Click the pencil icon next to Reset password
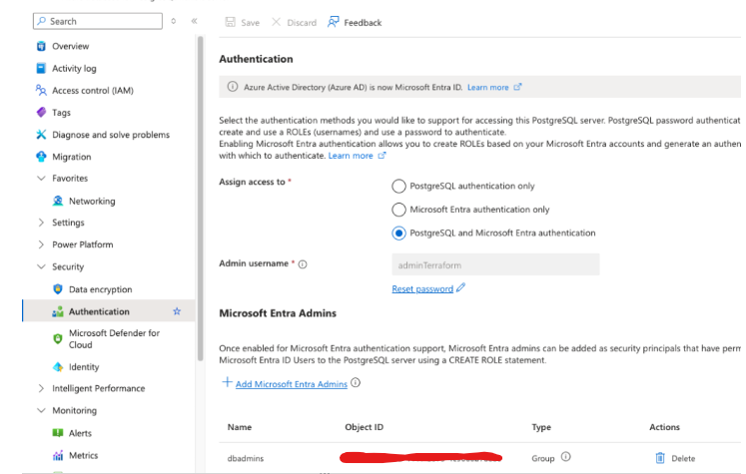The image size is (746, 474). pyautogui.click(x=460, y=287)
